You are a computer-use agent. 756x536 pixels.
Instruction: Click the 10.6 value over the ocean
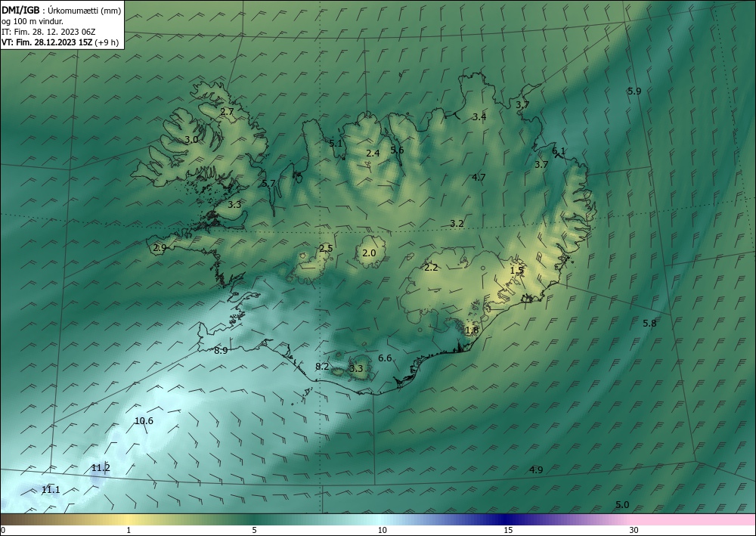144,421
